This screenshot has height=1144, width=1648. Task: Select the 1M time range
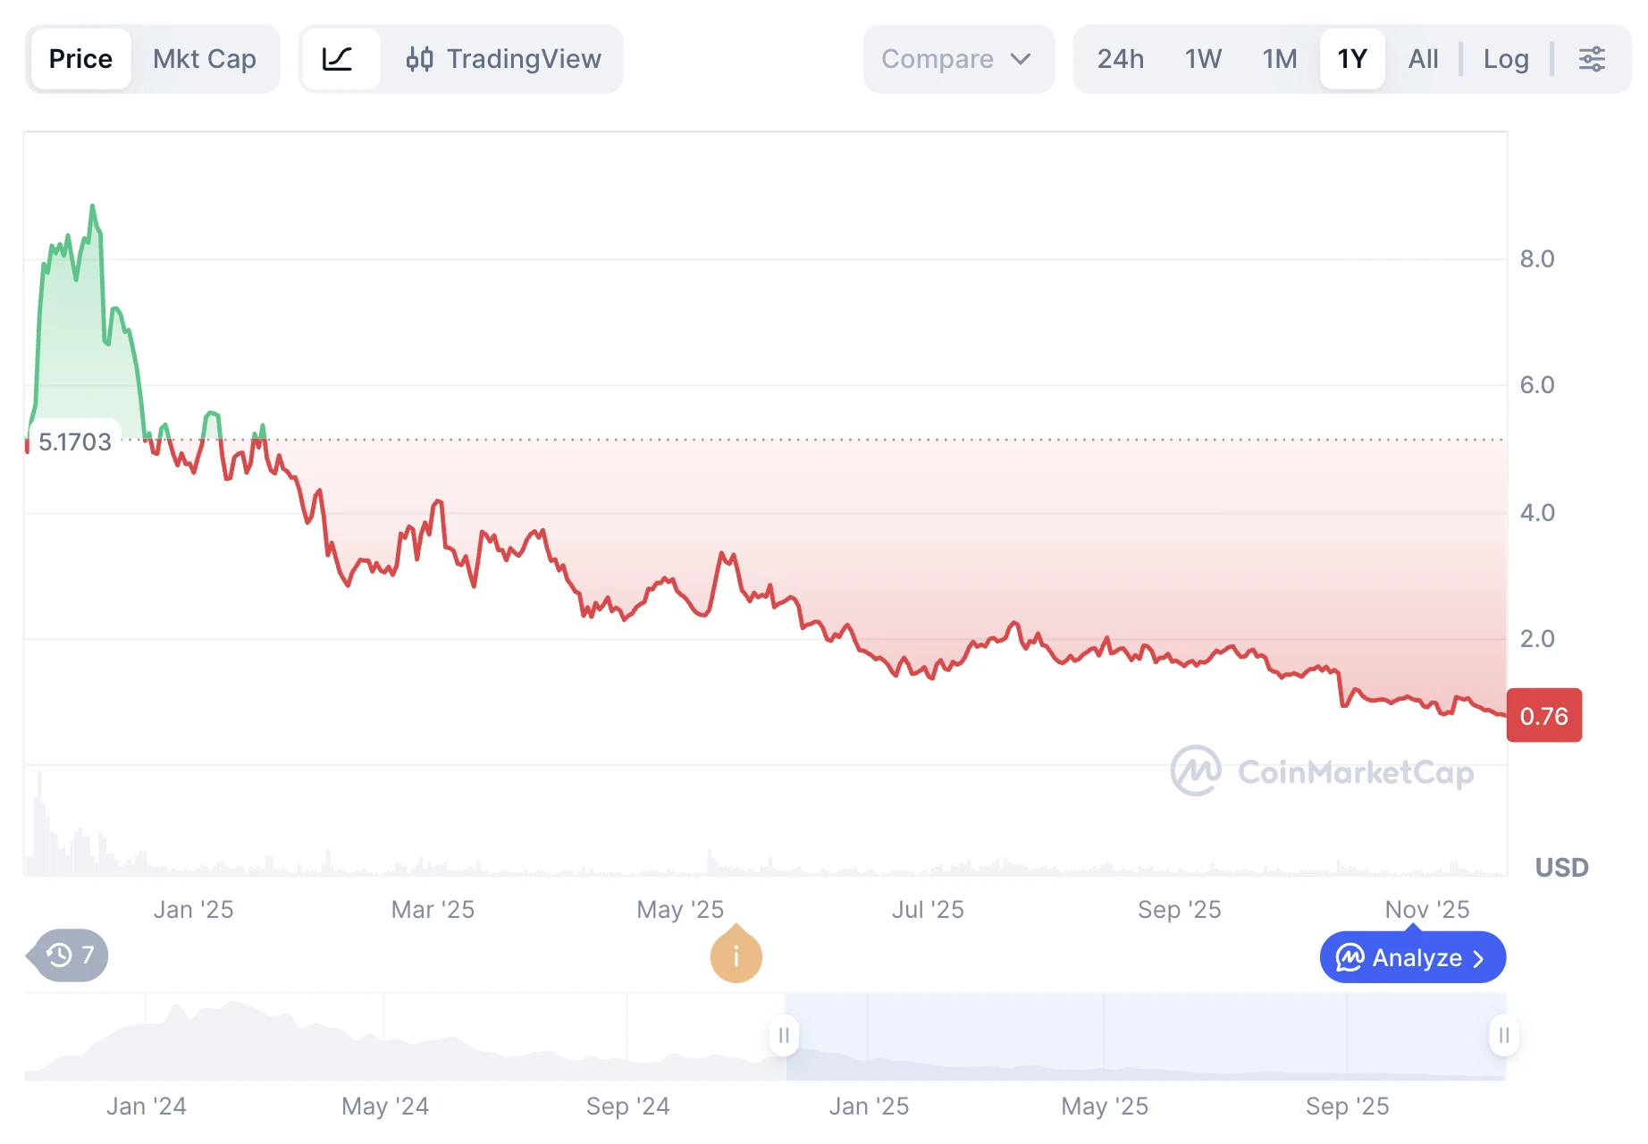tap(1279, 59)
